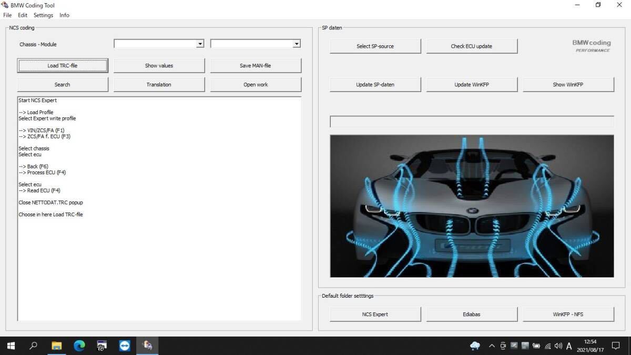Click the BMW concept car image
The height and width of the screenshot is (355, 631).
[472, 206]
